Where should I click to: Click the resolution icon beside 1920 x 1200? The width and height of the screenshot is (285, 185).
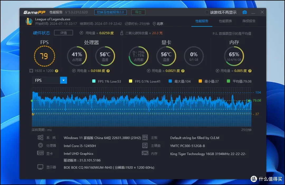pos(31,71)
